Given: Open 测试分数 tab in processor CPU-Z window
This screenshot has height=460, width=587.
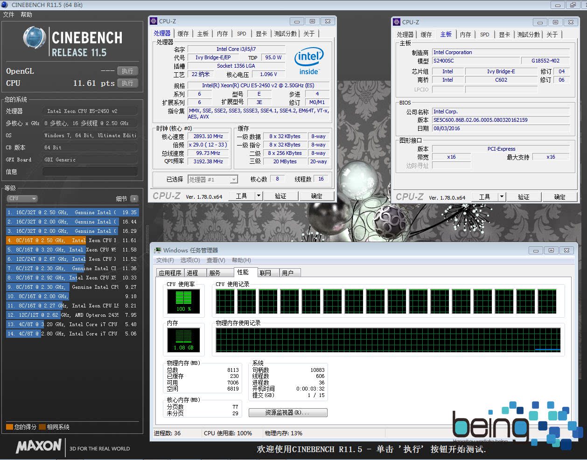Looking at the screenshot, I should coord(286,34).
